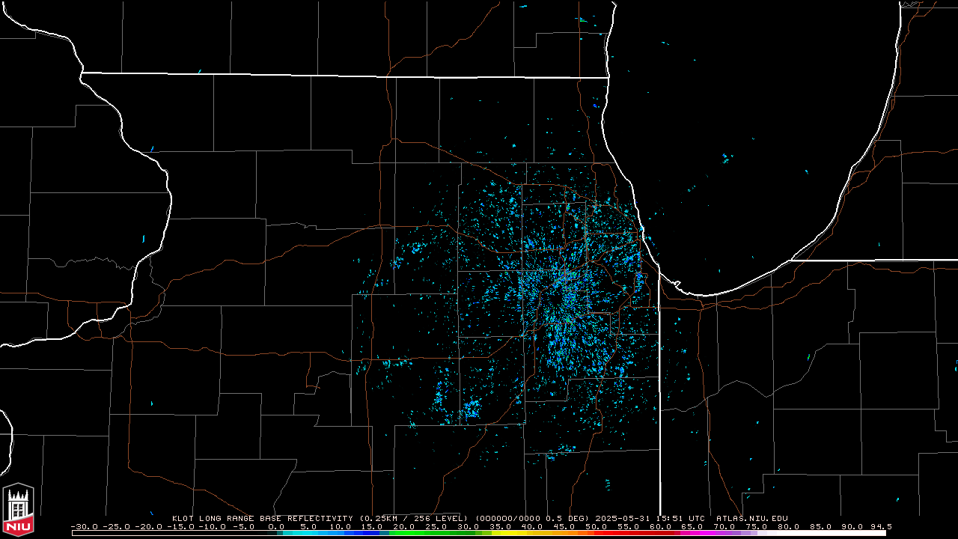Click the 80.0 scale value
This screenshot has height=539, width=958.
(789, 526)
